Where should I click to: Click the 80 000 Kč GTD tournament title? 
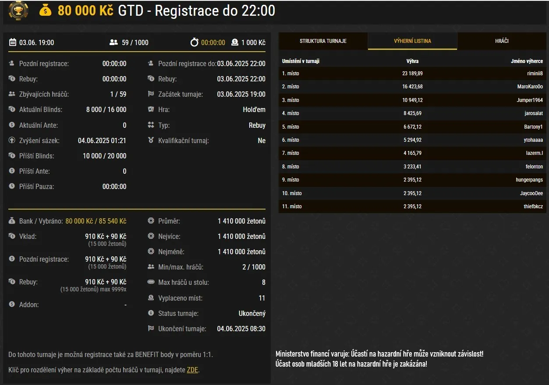[x=166, y=10]
